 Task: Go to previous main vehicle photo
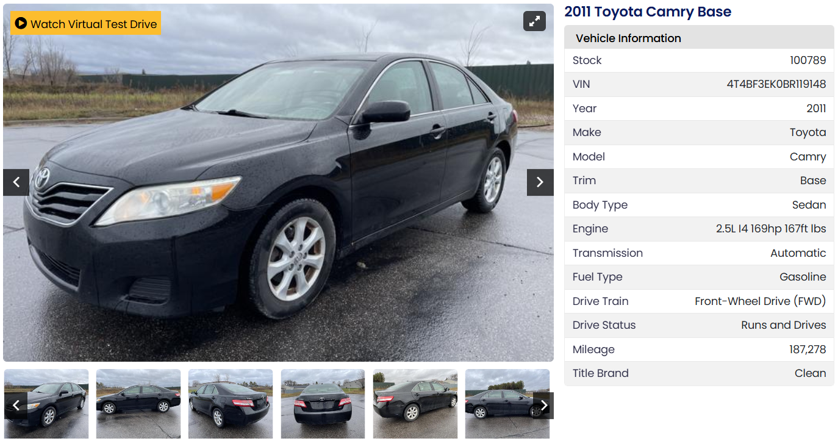pos(16,182)
